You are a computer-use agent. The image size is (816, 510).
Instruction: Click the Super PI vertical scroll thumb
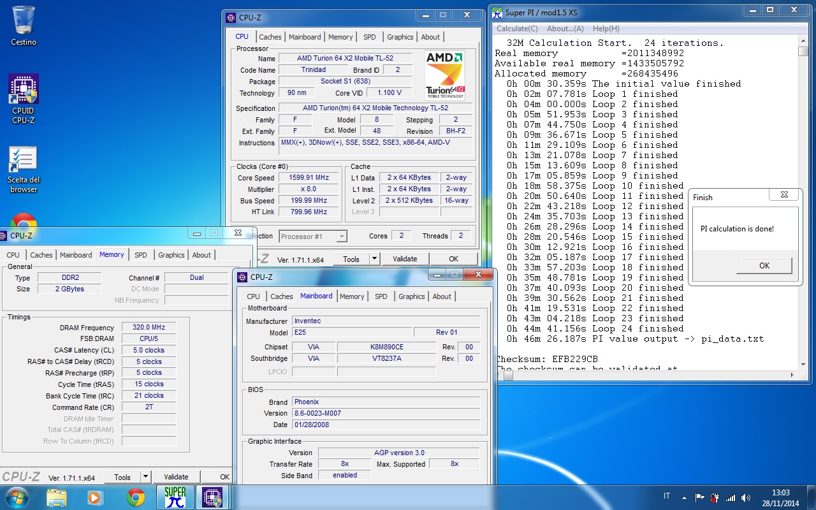(x=803, y=52)
